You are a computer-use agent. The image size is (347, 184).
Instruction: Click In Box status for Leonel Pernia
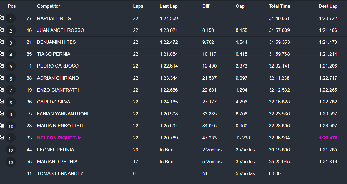coord(166,150)
